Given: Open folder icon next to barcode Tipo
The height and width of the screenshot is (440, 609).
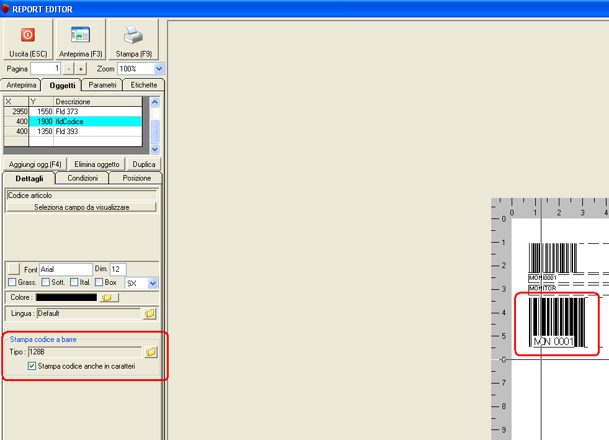Looking at the screenshot, I should click(x=151, y=352).
